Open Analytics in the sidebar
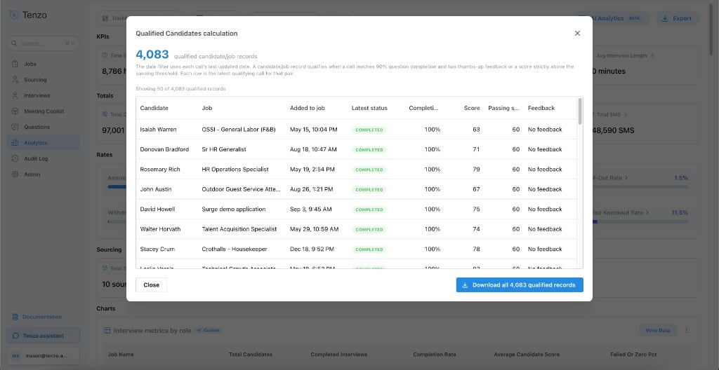 (43, 143)
